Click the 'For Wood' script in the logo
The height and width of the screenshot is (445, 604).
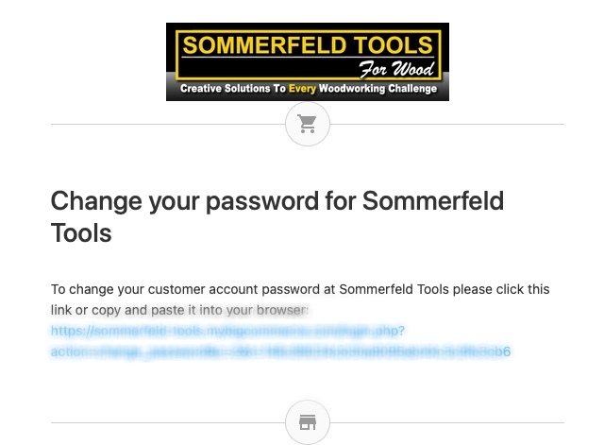click(396, 69)
